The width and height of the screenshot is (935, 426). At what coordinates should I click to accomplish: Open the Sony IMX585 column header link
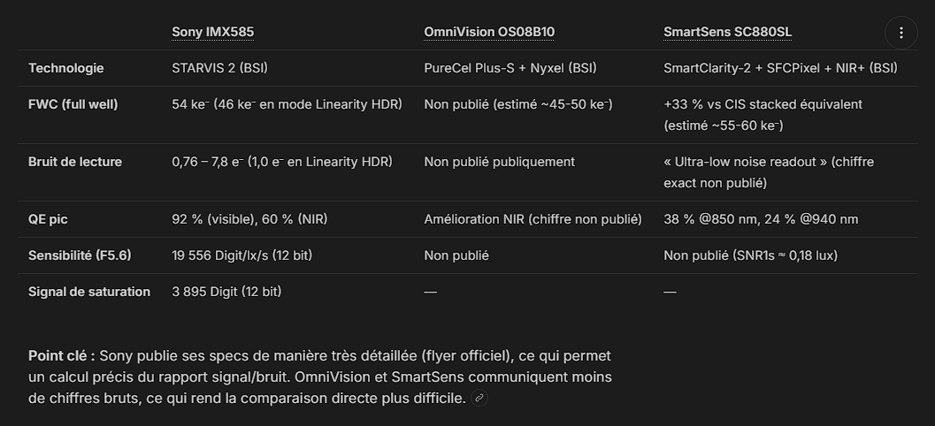[213, 32]
